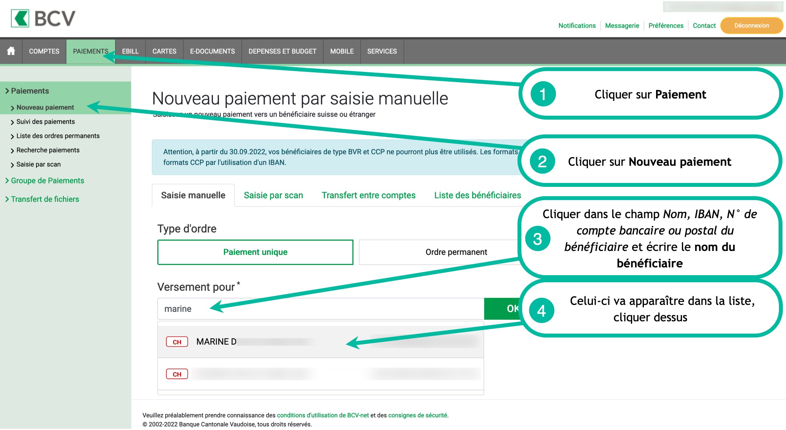The height and width of the screenshot is (430, 786).
Task: Click the home icon in navigation bar
Action: coord(11,51)
